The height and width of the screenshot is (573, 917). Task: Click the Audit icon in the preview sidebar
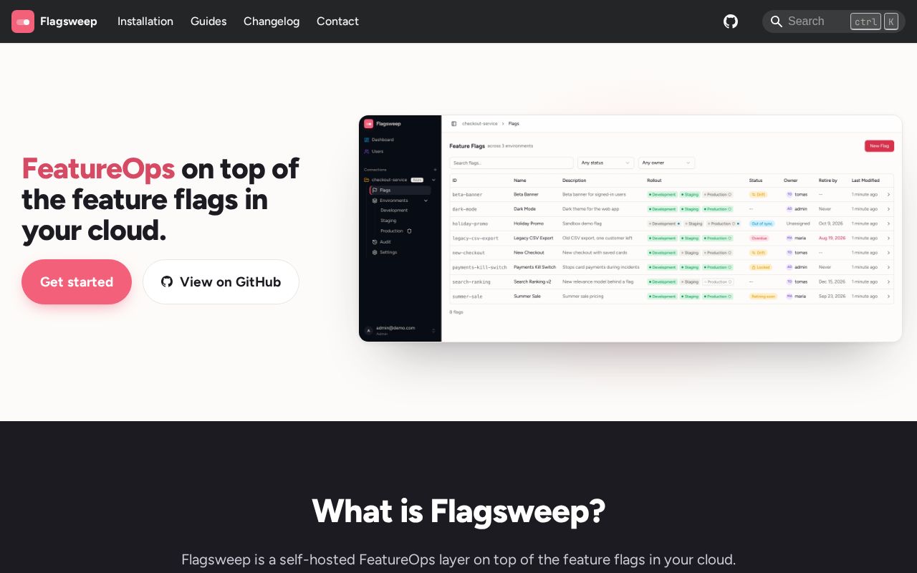[x=375, y=242]
